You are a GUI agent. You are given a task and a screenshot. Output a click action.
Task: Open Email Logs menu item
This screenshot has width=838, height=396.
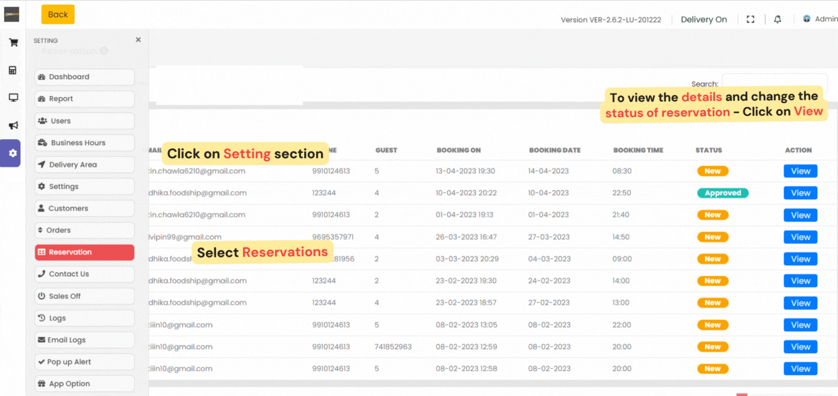tap(84, 340)
